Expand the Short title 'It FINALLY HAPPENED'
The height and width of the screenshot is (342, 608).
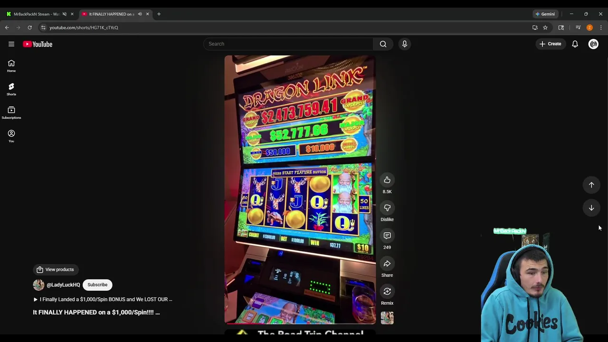[x=96, y=312]
